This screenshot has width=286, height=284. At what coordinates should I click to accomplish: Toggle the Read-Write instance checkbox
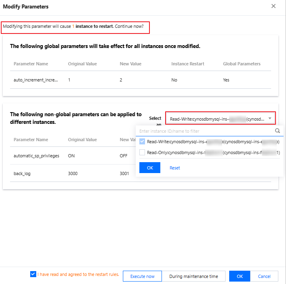(142, 142)
